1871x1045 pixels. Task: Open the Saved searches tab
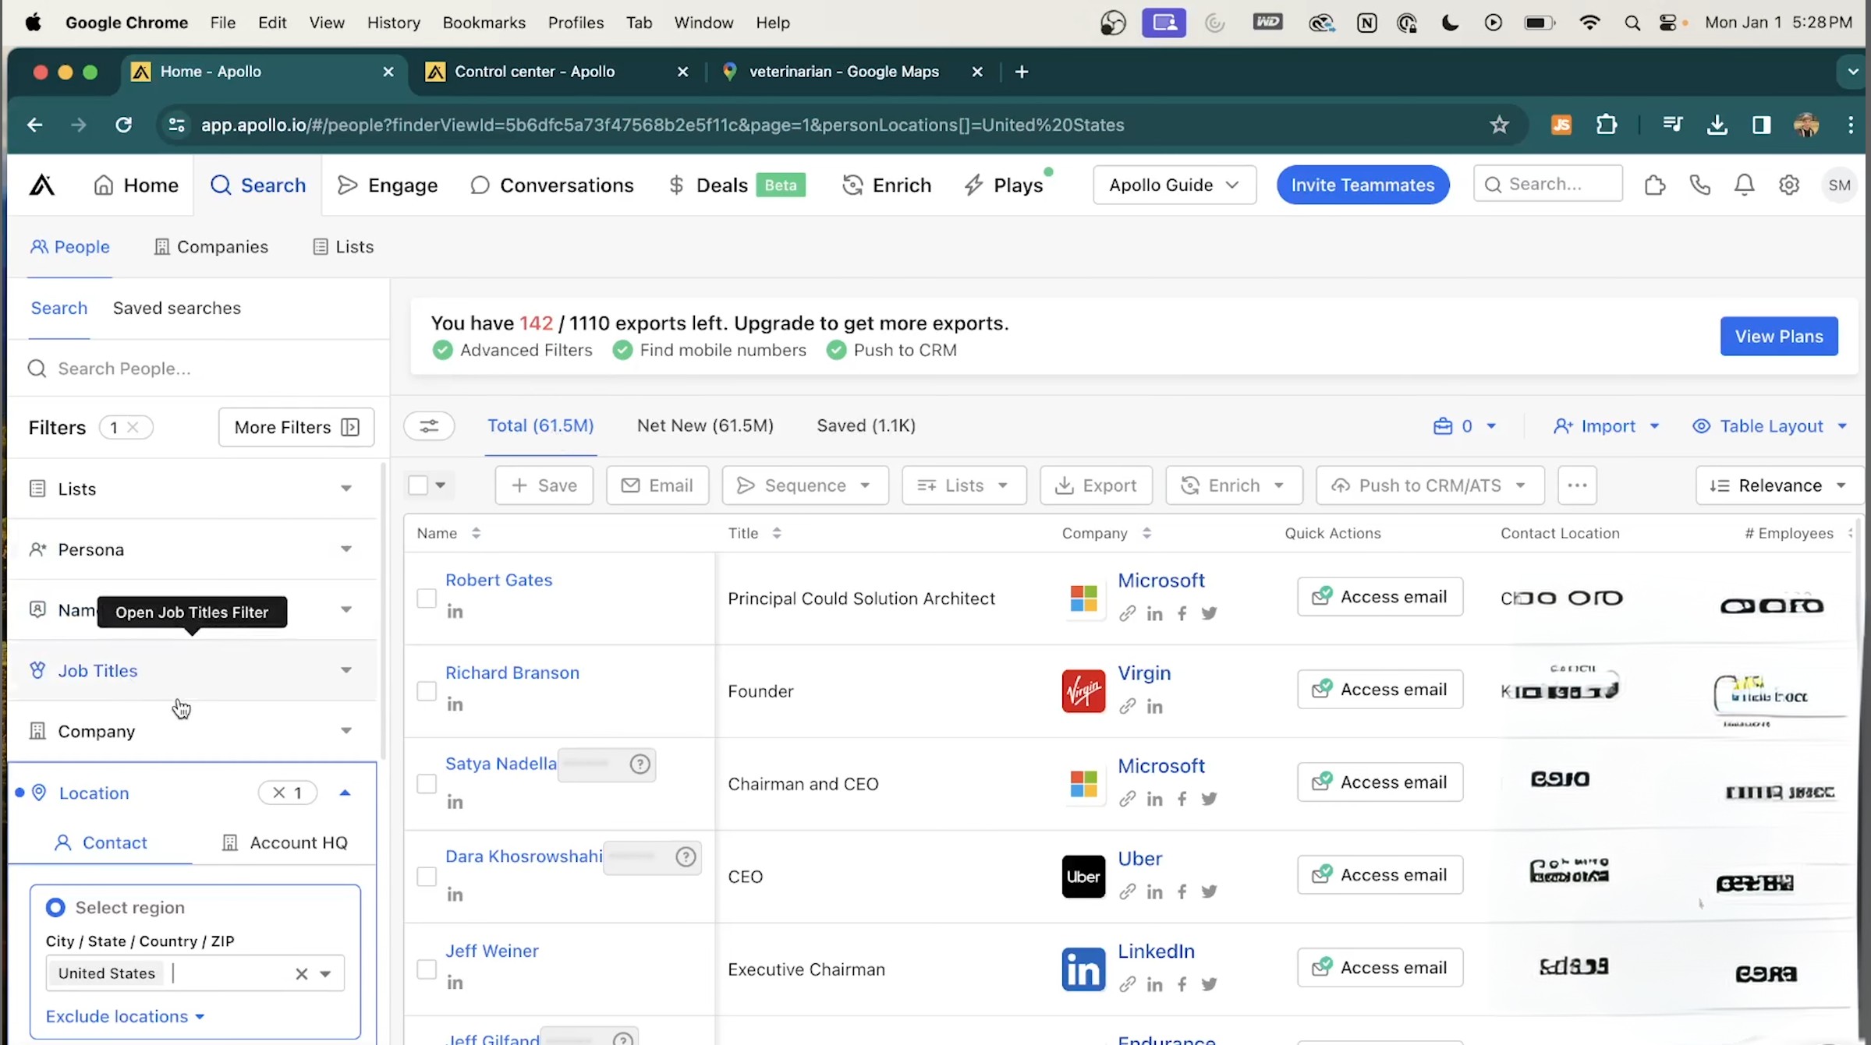coord(177,308)
